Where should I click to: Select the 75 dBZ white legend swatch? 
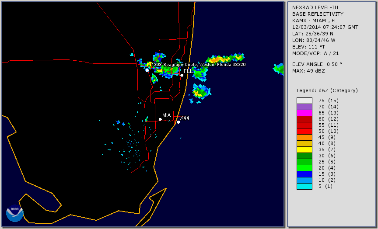click(304, 101)
